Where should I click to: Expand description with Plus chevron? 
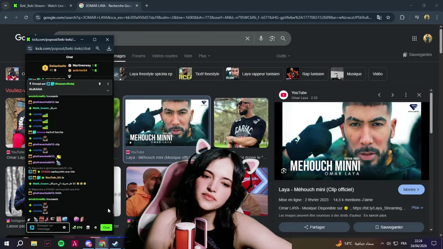click(x=417, y=207)
